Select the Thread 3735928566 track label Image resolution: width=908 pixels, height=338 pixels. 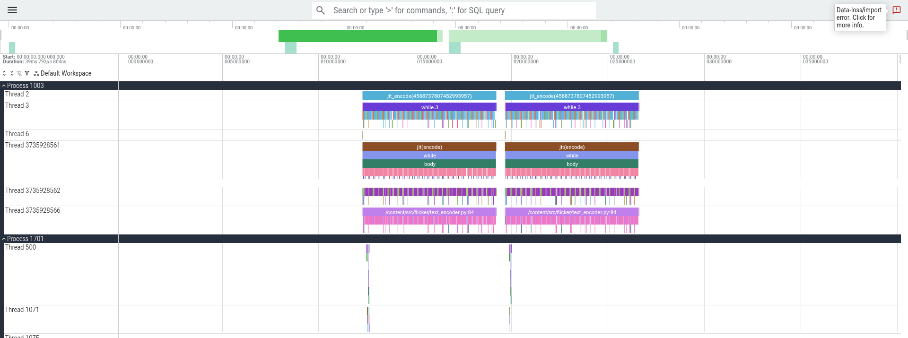tap(33, 210)
